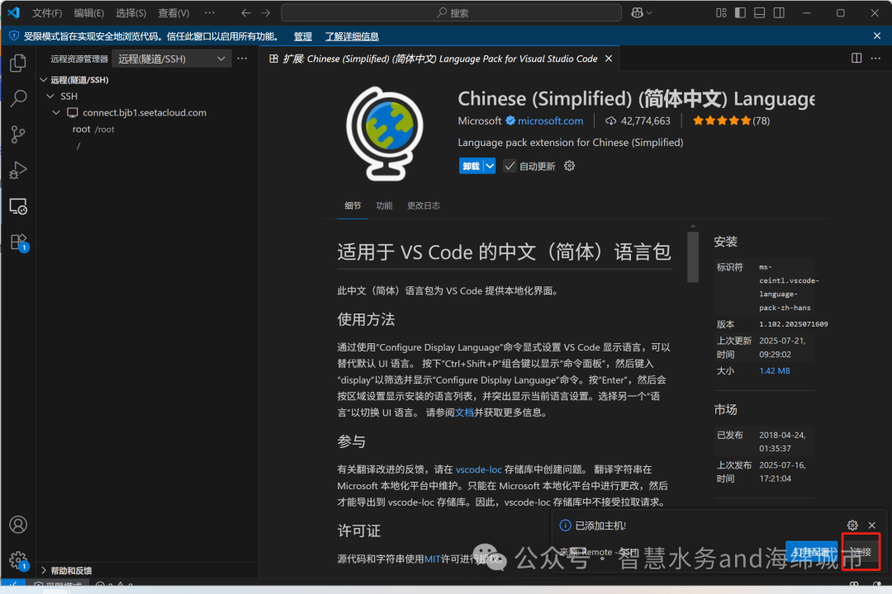Close the restricted mode banner
This screenshot has width=892, height=594.
(x=876, y=35)
